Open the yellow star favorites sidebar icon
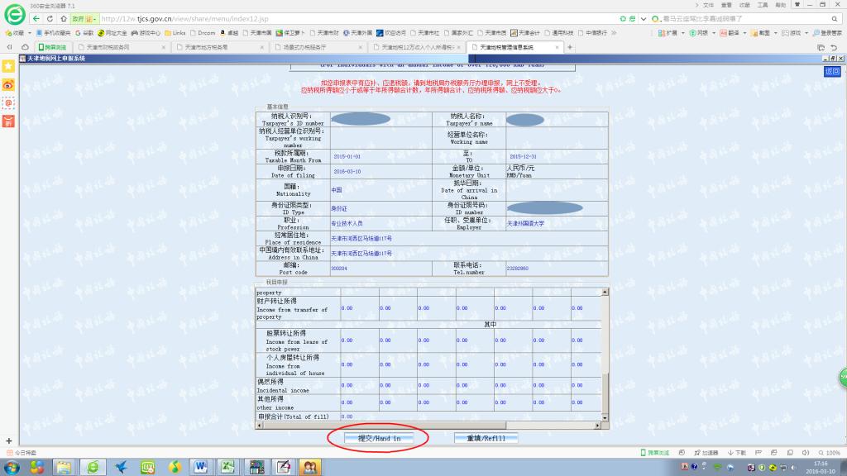 (x=8, y=66)
